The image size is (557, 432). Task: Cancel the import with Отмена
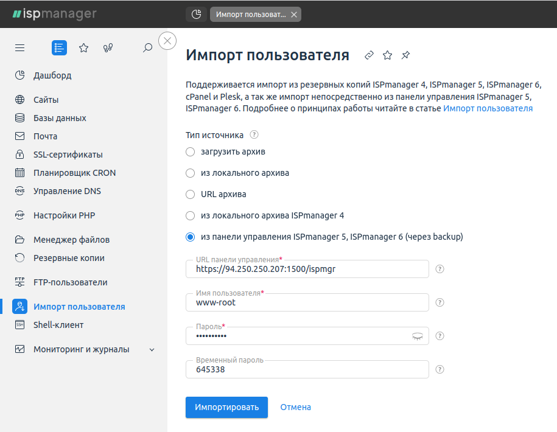tap(296, 407)
